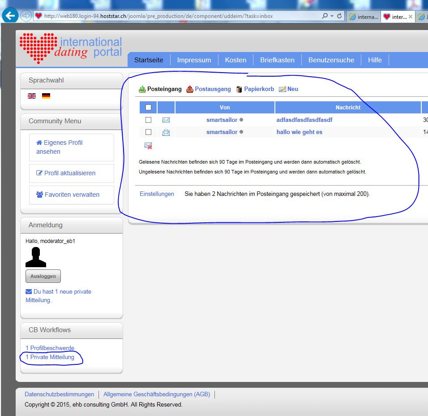This screenshot has height=416, width=428.
Task: Open the Startseite menu item
Action: (x=149, y=60)
